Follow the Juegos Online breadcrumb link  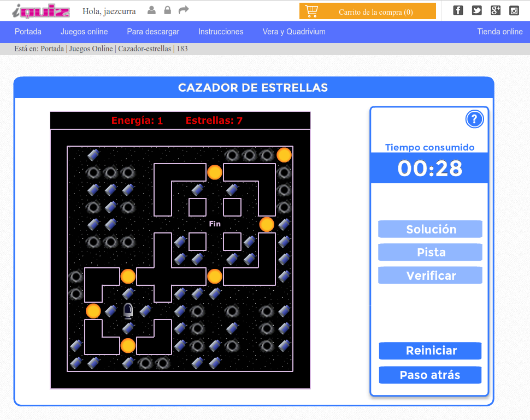click(x=91, y=49)
